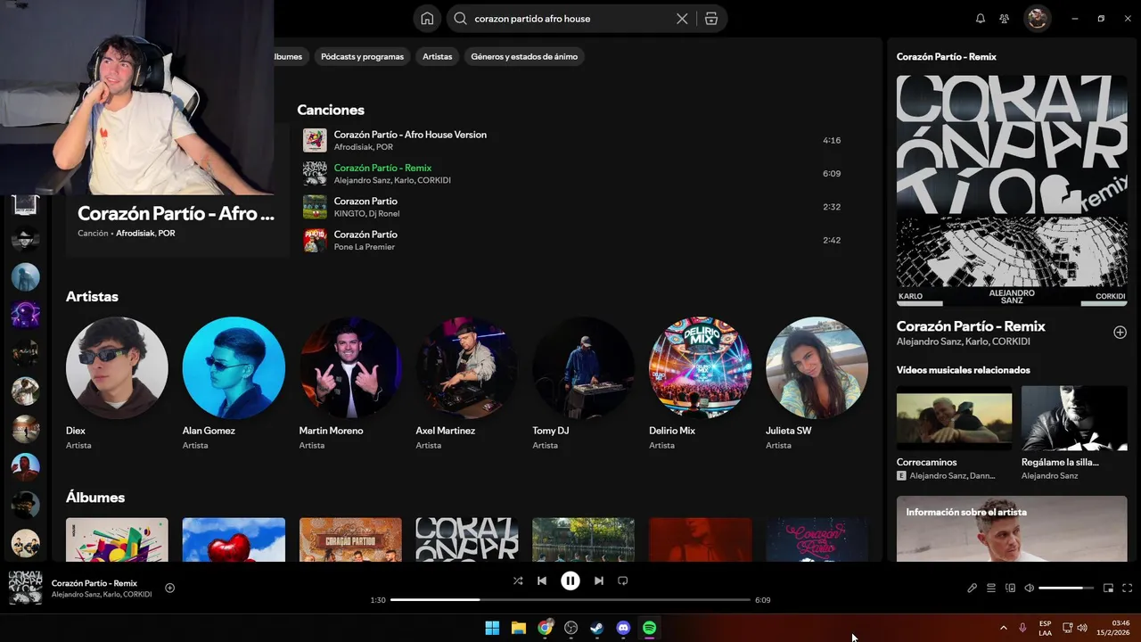Filter results by Pódcasts y programas
This screenshot has height=642, width=1141.
pos(362,56)
